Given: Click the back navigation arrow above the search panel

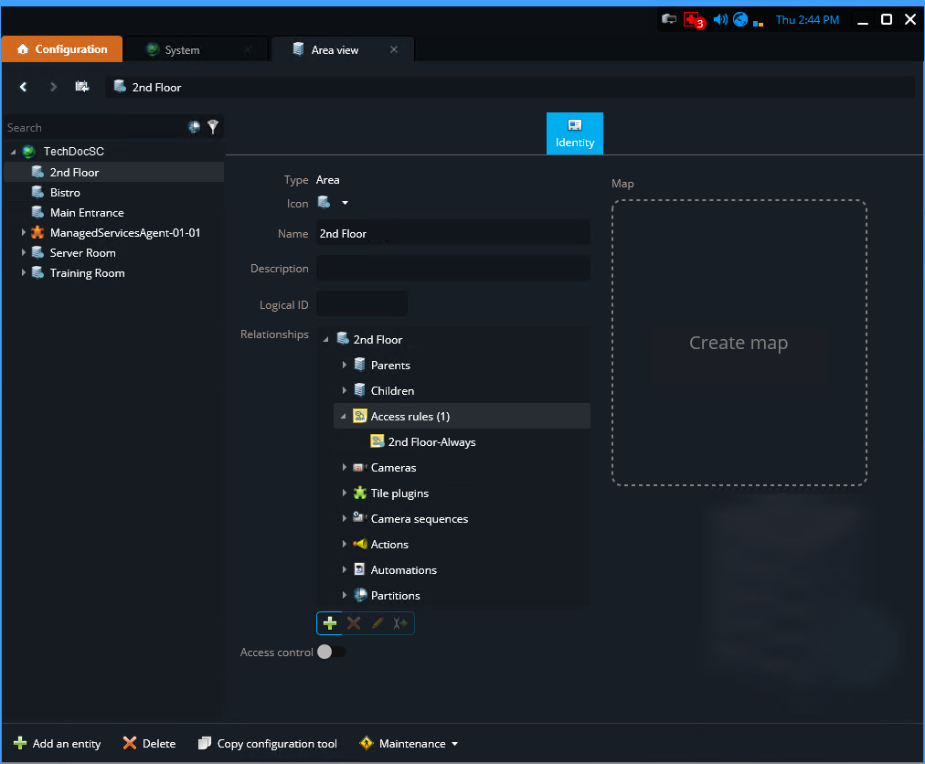Looking at the screenshot, I should click(23, 86).
